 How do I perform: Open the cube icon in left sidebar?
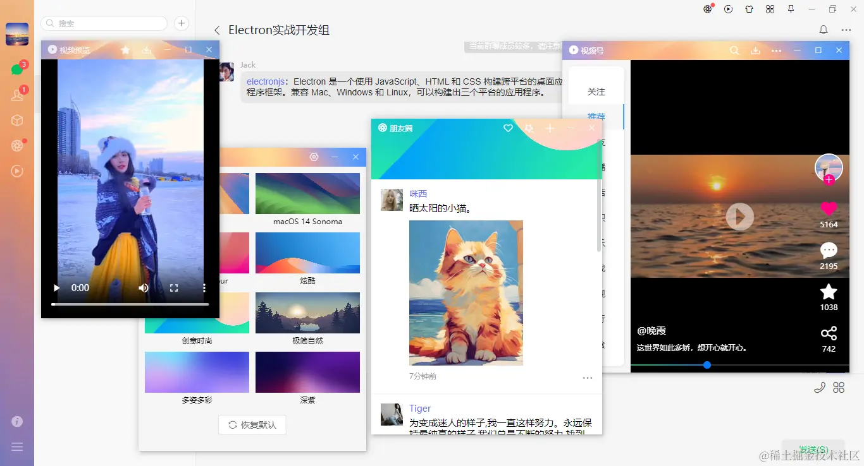point(17,120)
